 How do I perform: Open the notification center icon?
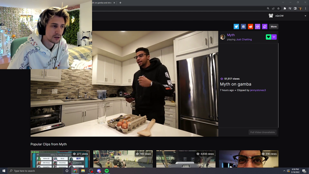point(304,171)
